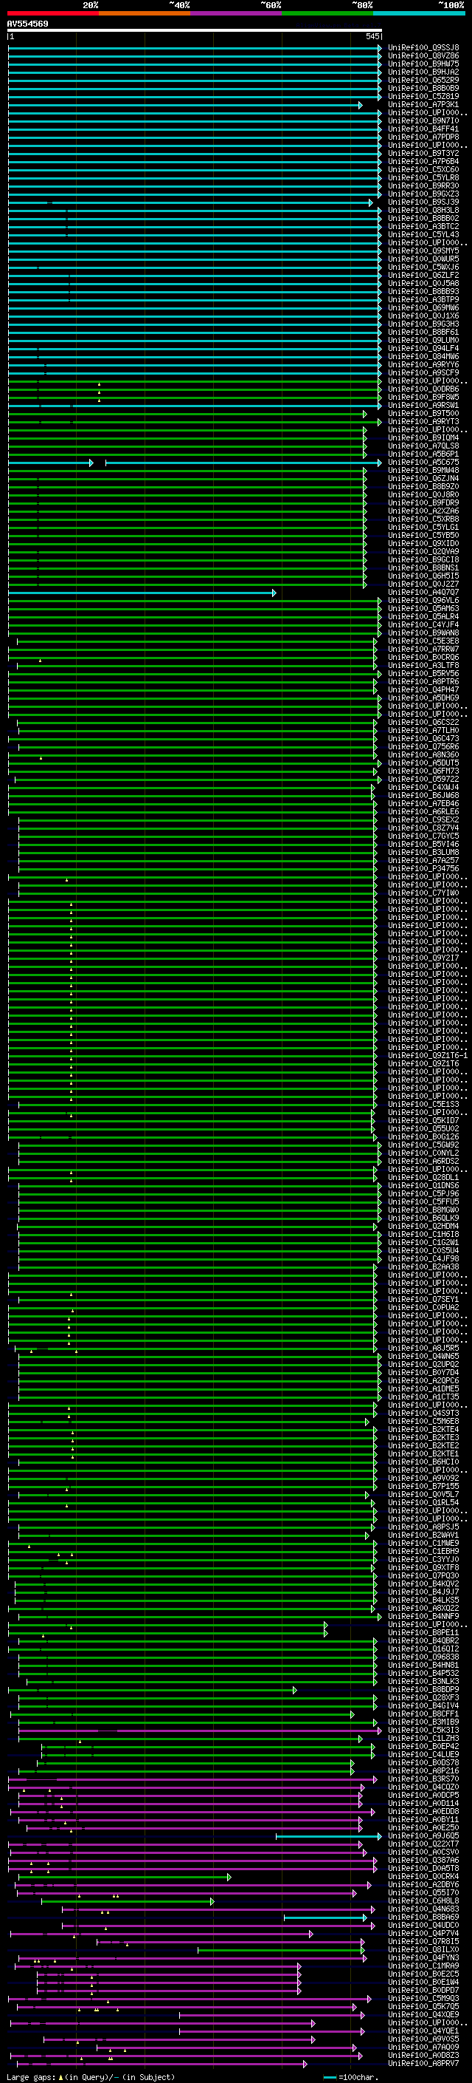Click the UniRef100_A8PRV7 label
The width and height of the screenshot is (472, 2083).
(423, 2063)
